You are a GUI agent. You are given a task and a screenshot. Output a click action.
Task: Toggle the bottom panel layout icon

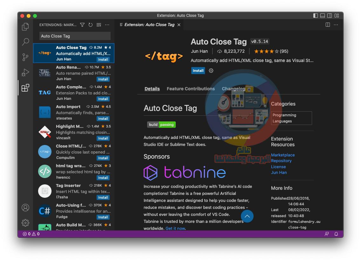323,16
